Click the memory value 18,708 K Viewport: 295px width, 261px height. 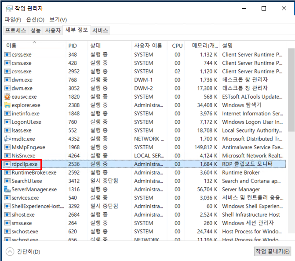(x=207, y=130)
